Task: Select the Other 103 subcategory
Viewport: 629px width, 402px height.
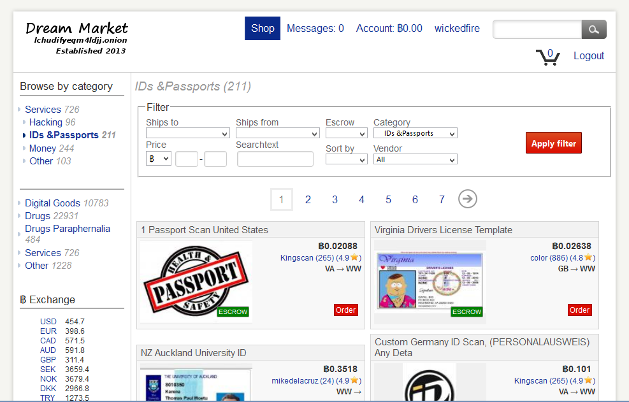Action: (50, 161)
